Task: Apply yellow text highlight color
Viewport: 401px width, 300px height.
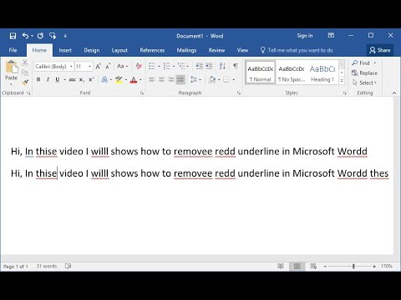Action: click(119, 80)
